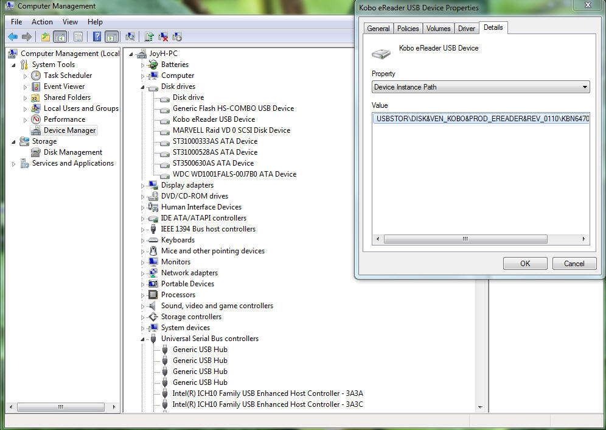The width and height of the screenshot is (606, 430).
Task: Click the Update Driver Software toolbar icon
Action: [149, 37]
